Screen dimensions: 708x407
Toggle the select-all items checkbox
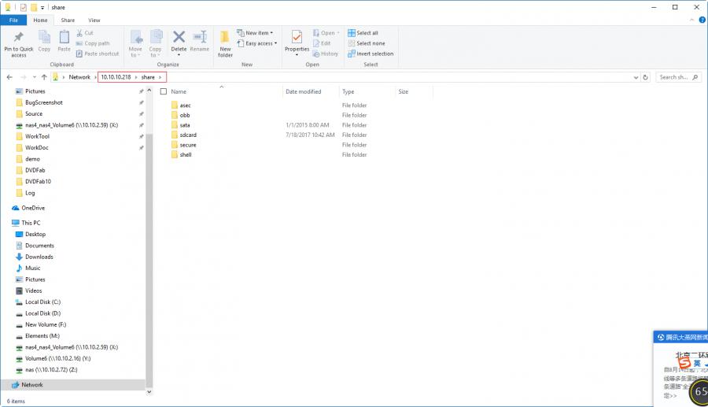point(164,91)
